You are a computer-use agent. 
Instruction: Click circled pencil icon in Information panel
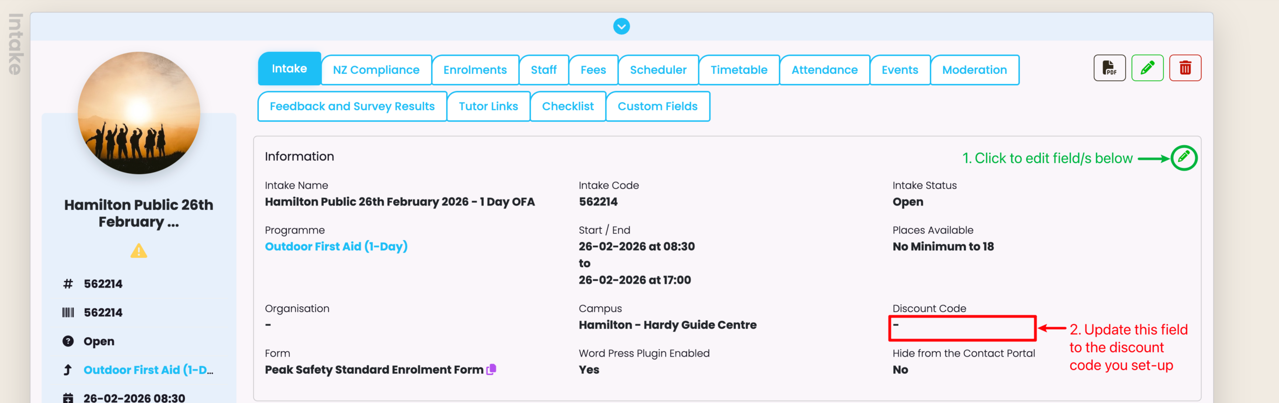click(1184, 158)
